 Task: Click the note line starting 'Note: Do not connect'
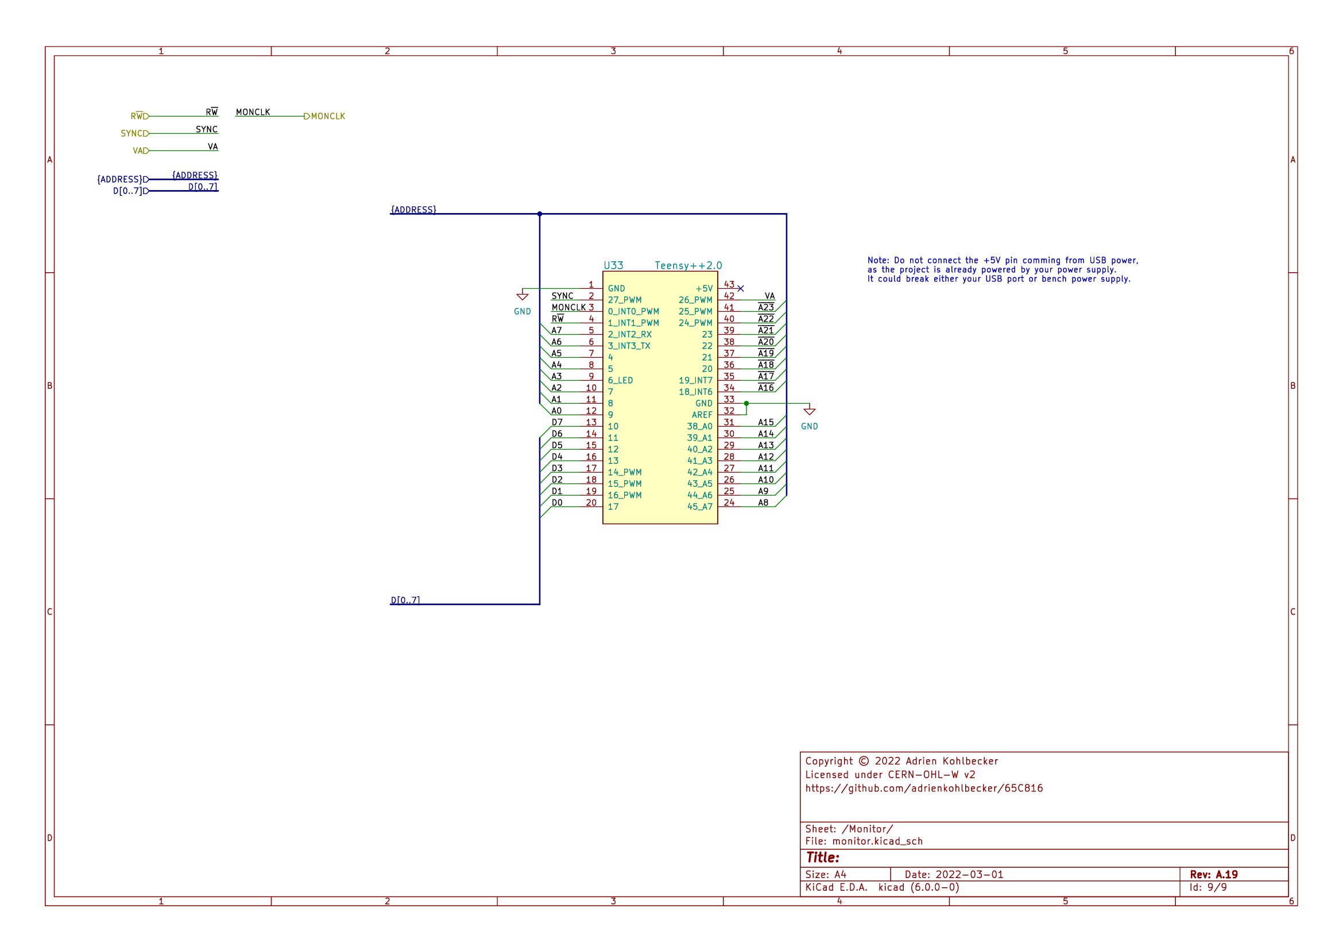[x=1003, y=260]
